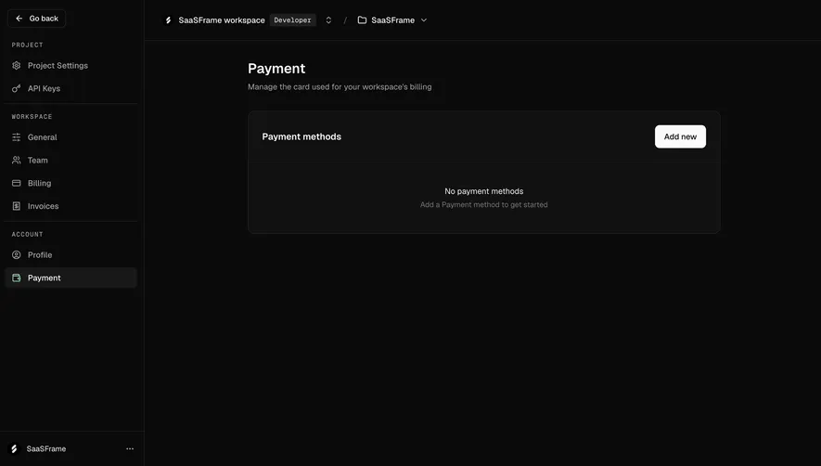The width and height of the screenshot is (821, 466).
Task: Open the Invoices page
Action: [71, 206]
